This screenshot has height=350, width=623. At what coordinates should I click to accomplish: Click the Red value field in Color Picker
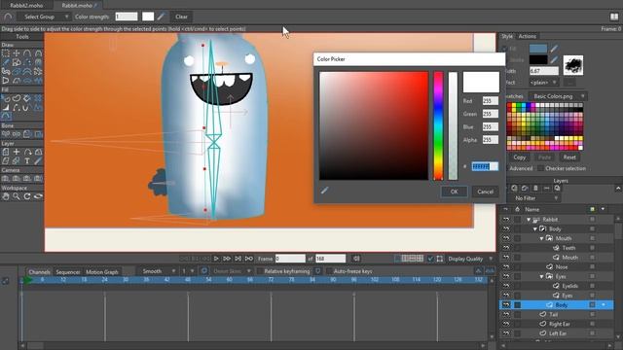tap(491, 101)
